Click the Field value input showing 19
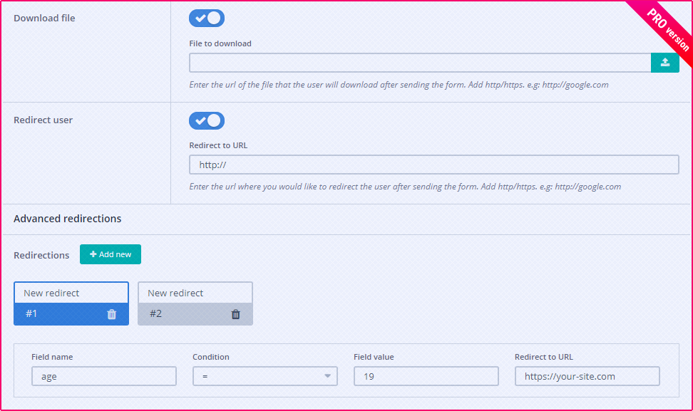 426,376
